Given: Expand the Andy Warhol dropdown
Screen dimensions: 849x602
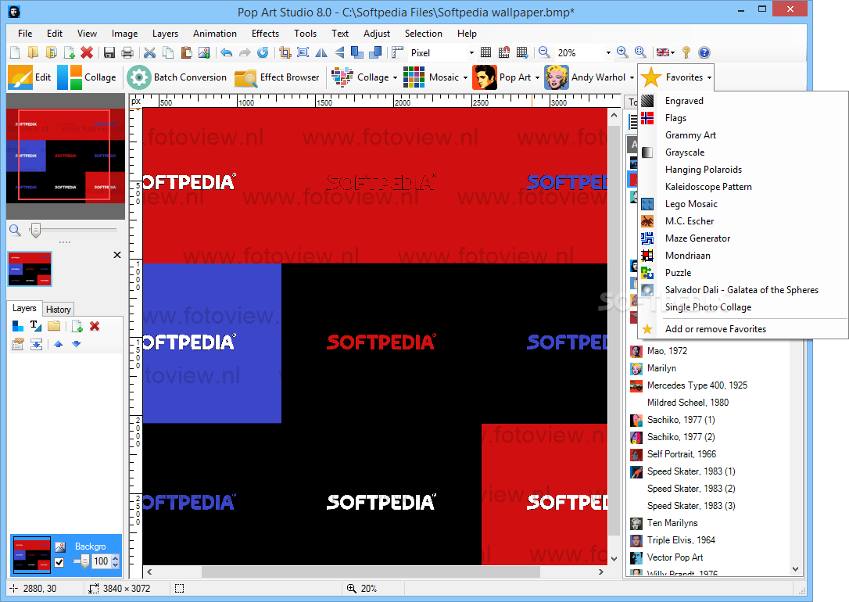Looking at the screenshot, I should point(632,77).
